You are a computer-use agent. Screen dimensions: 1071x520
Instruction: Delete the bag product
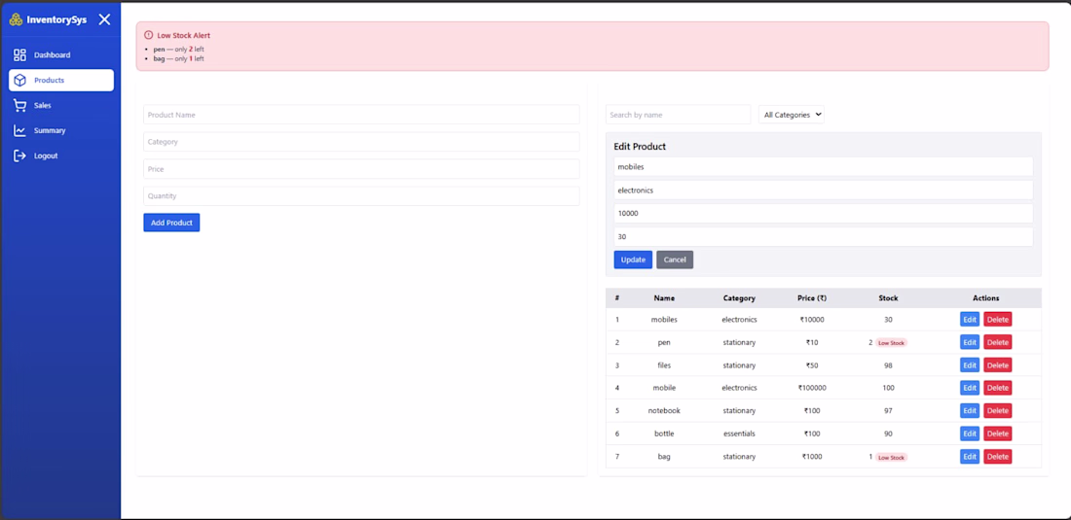(x=997, y=457)
